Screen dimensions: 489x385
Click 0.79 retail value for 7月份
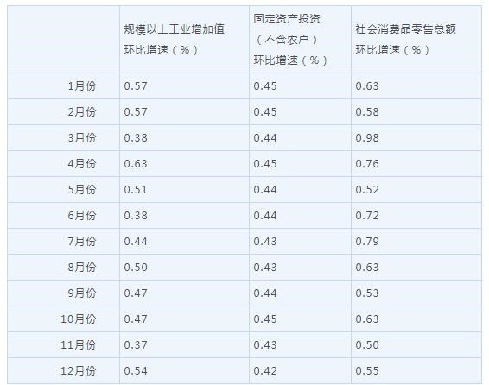point(367,242)
